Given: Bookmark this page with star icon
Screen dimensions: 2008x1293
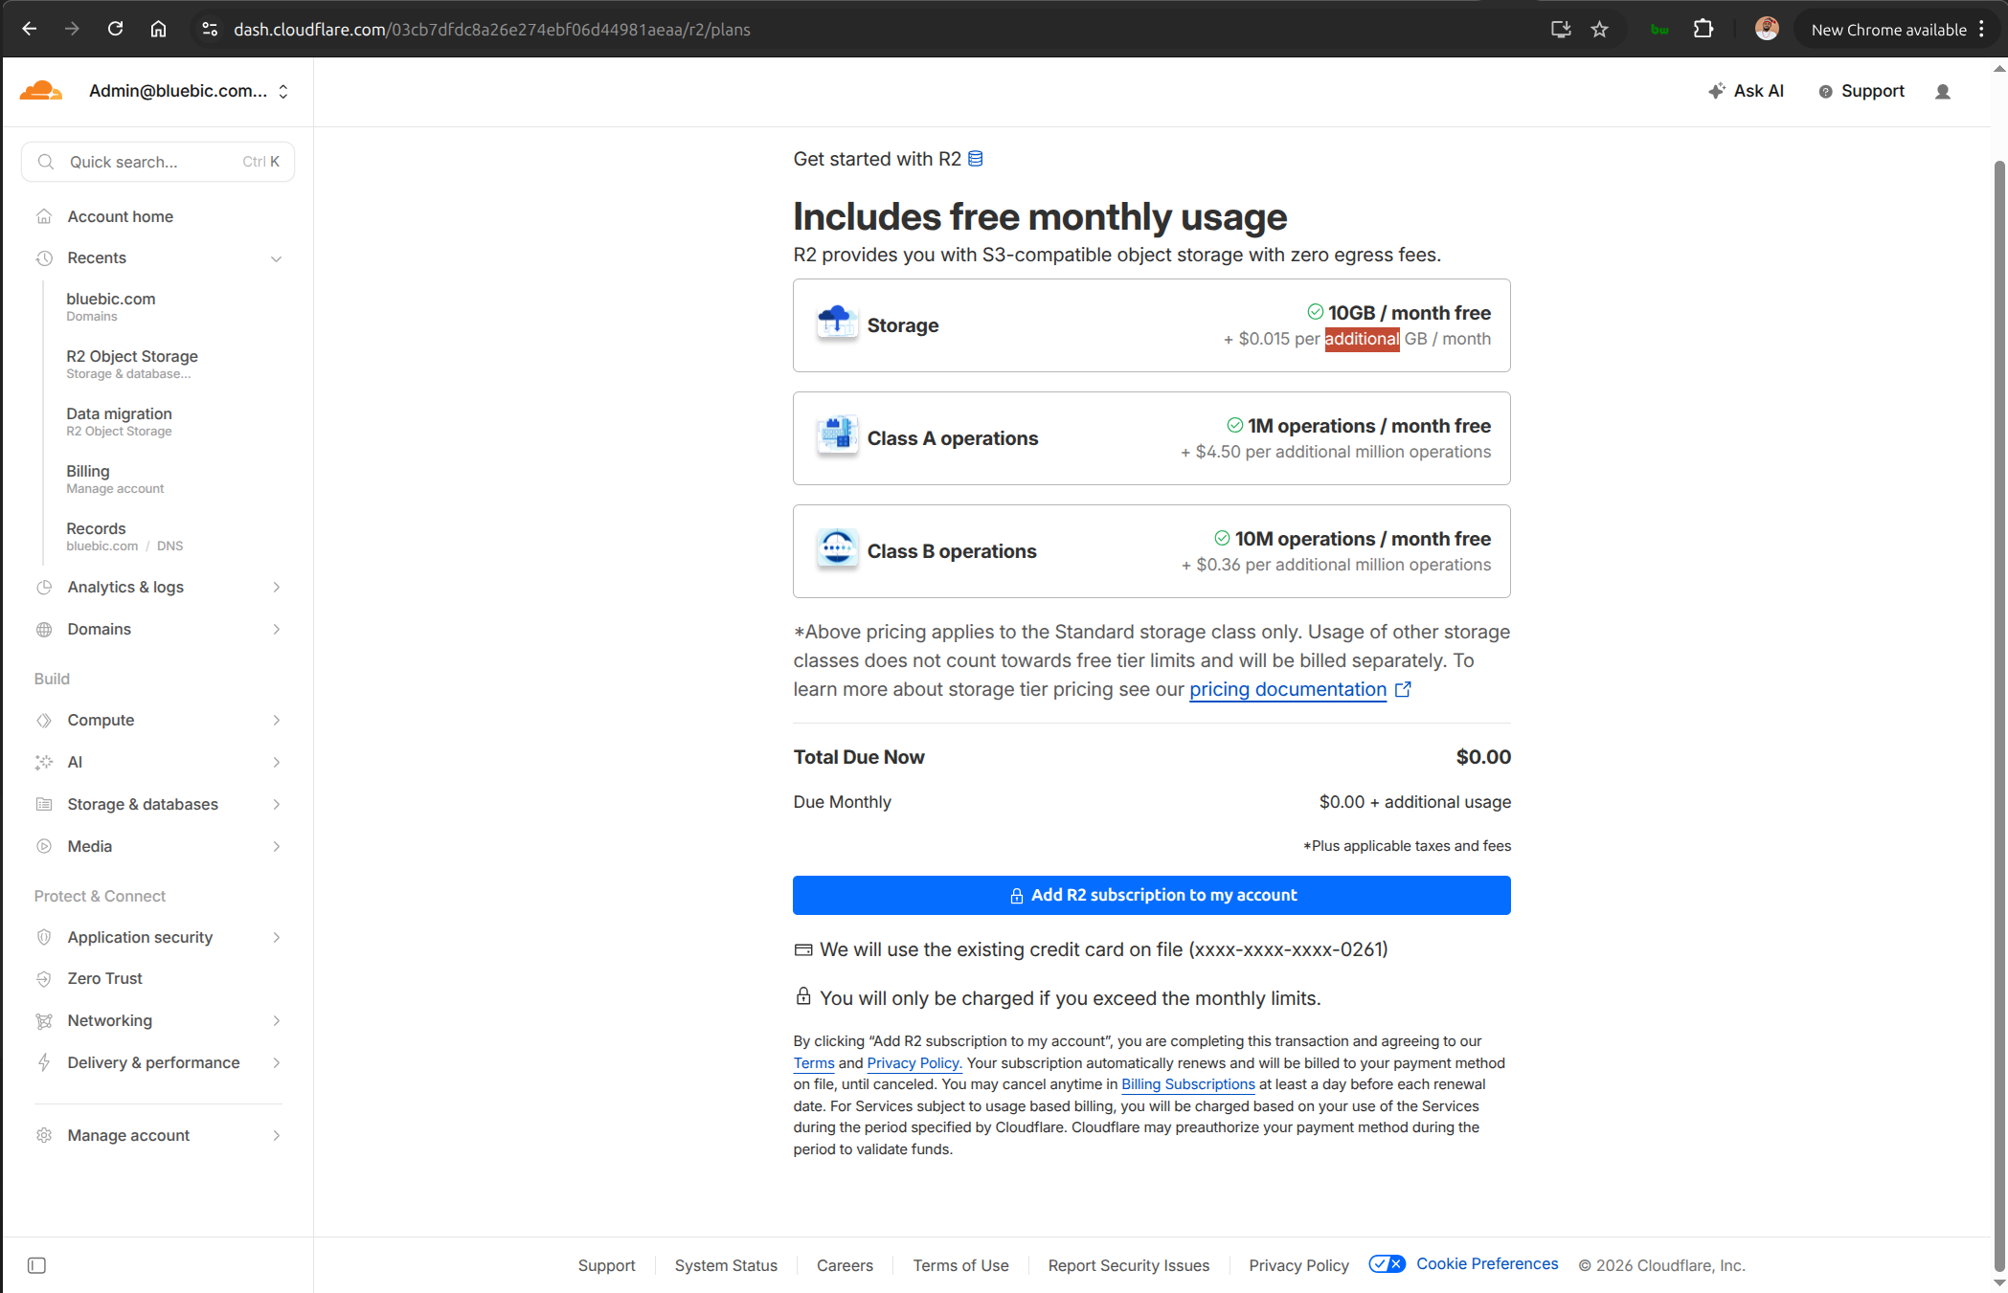Looking at the screenshot, I should pyautogui.click(x=1599, y=30).
